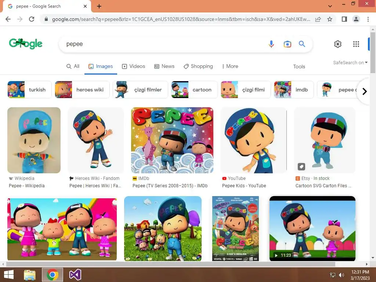Switch to the All results tab
This screenshot has width=376, height=282.
coord(73,66)
